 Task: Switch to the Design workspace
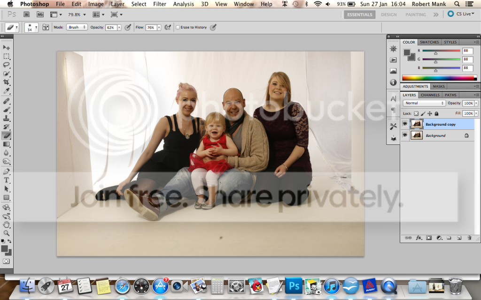[x=389, y=15]
